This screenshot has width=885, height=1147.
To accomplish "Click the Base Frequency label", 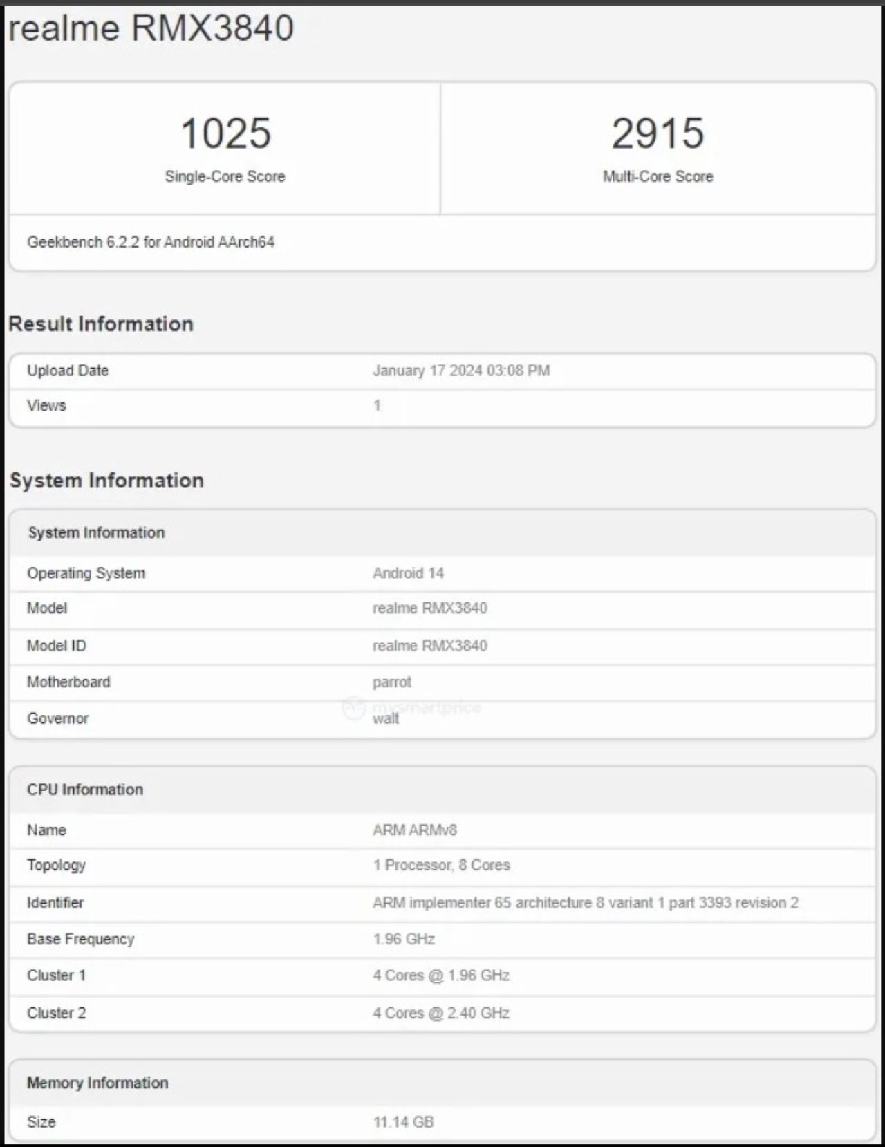I will (81, 939).
